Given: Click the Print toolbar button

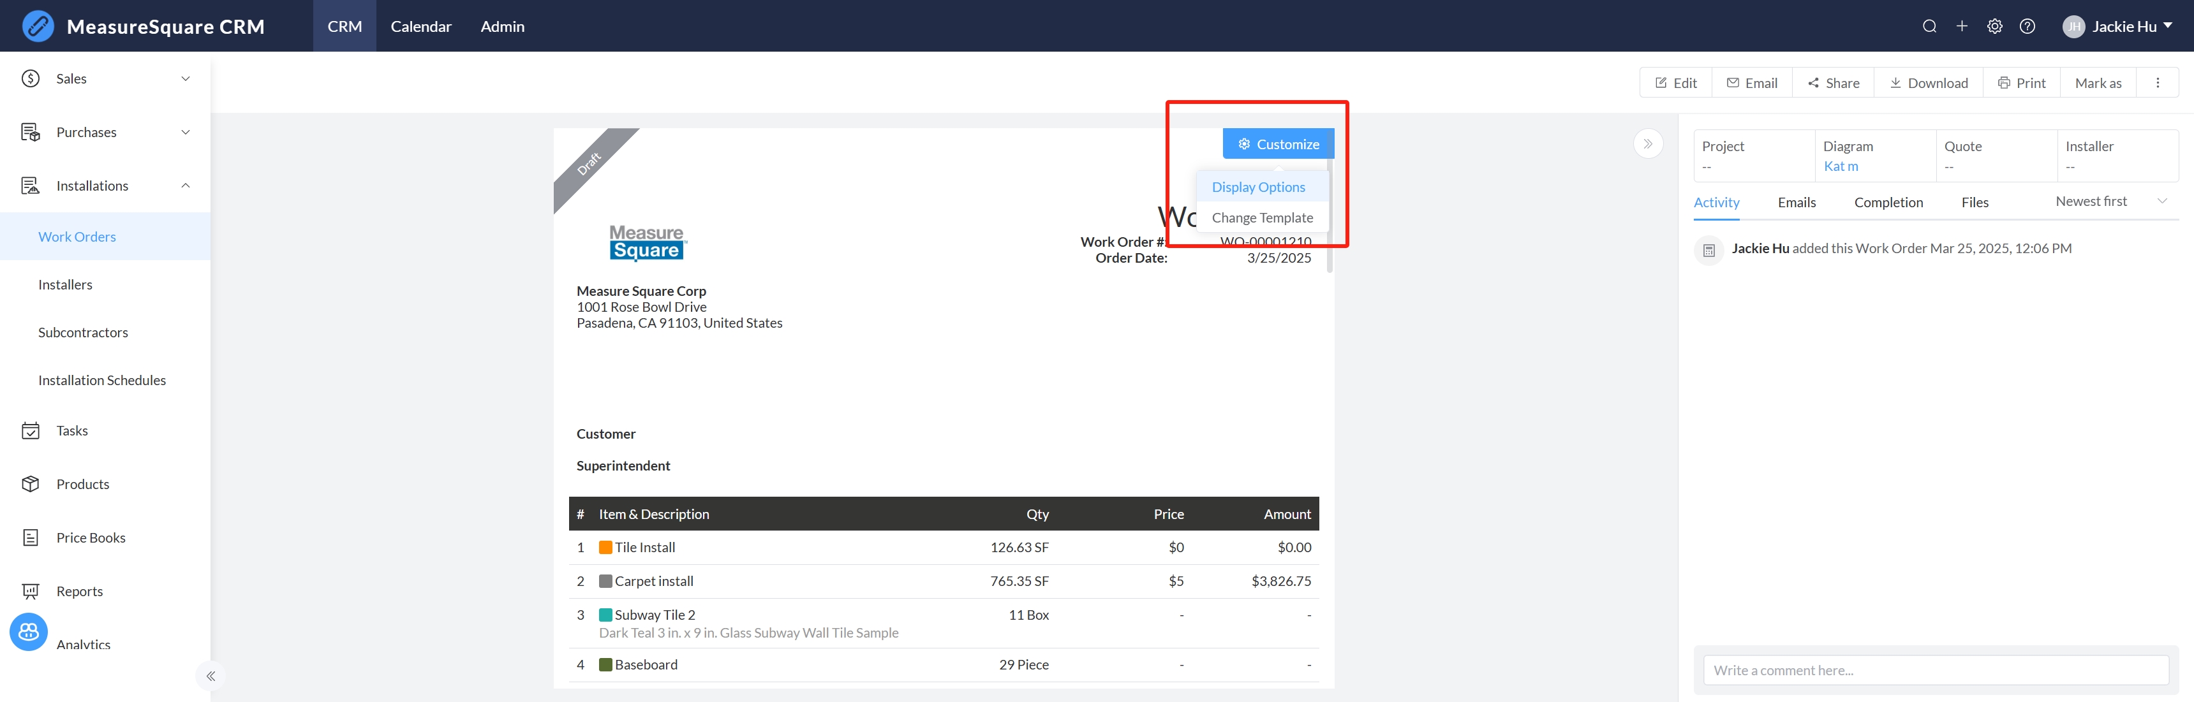Looking at the screenshot, I should coord(2021,82).
